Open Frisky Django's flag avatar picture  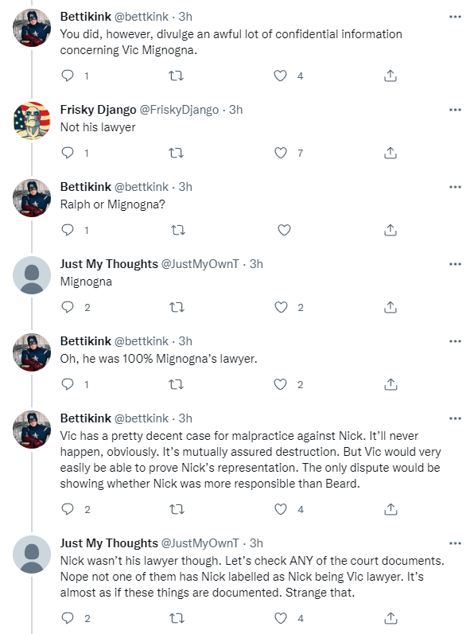coord(32,120)
